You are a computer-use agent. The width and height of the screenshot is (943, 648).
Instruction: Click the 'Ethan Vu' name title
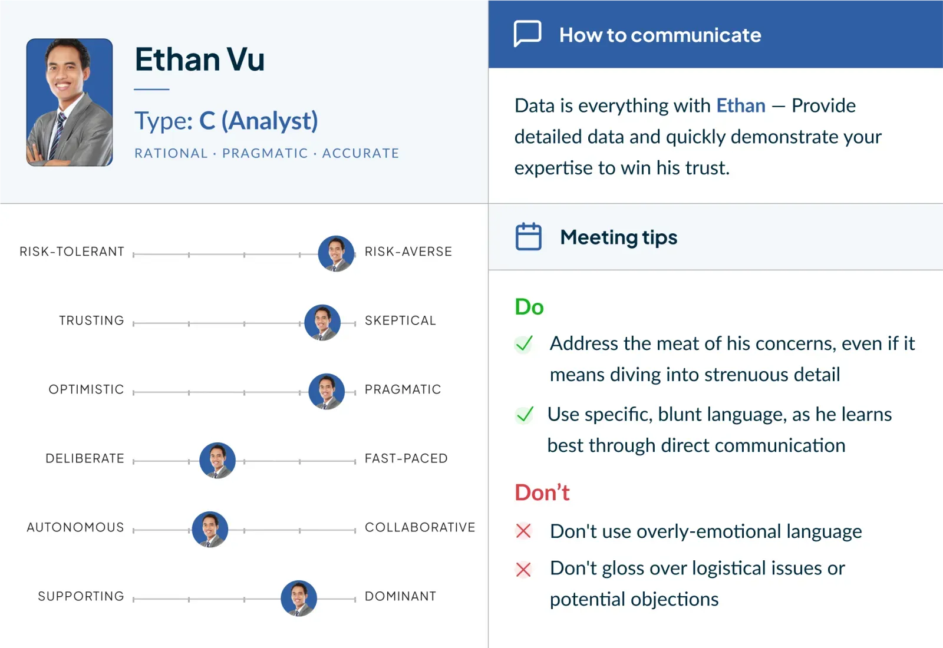pos(200,59)
